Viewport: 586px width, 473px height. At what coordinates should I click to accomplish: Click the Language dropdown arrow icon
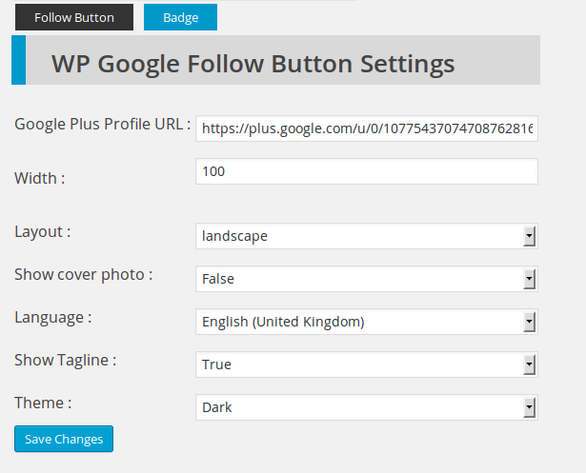pyautogui.click(x=529, y=322)
